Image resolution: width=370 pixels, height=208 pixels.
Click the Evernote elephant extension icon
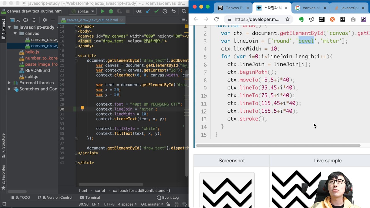point(301,19)
